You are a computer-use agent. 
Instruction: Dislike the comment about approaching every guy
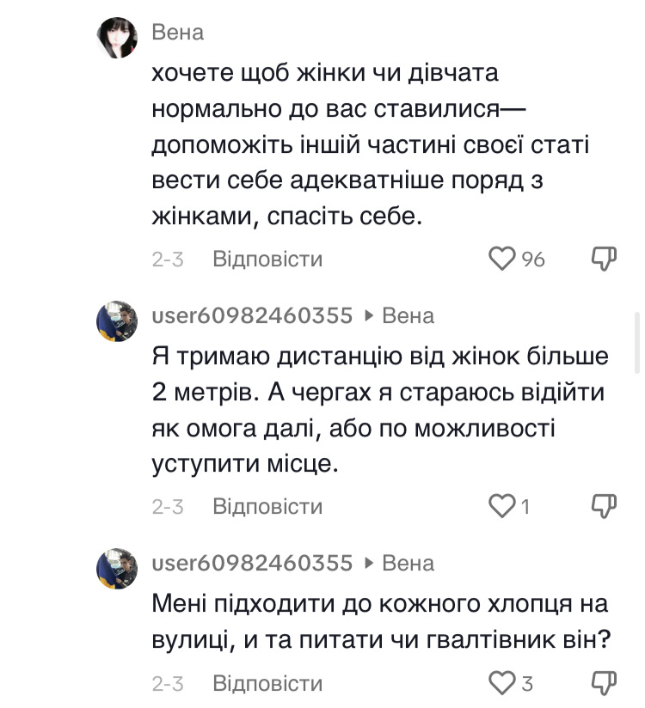(x=605, y=684)
